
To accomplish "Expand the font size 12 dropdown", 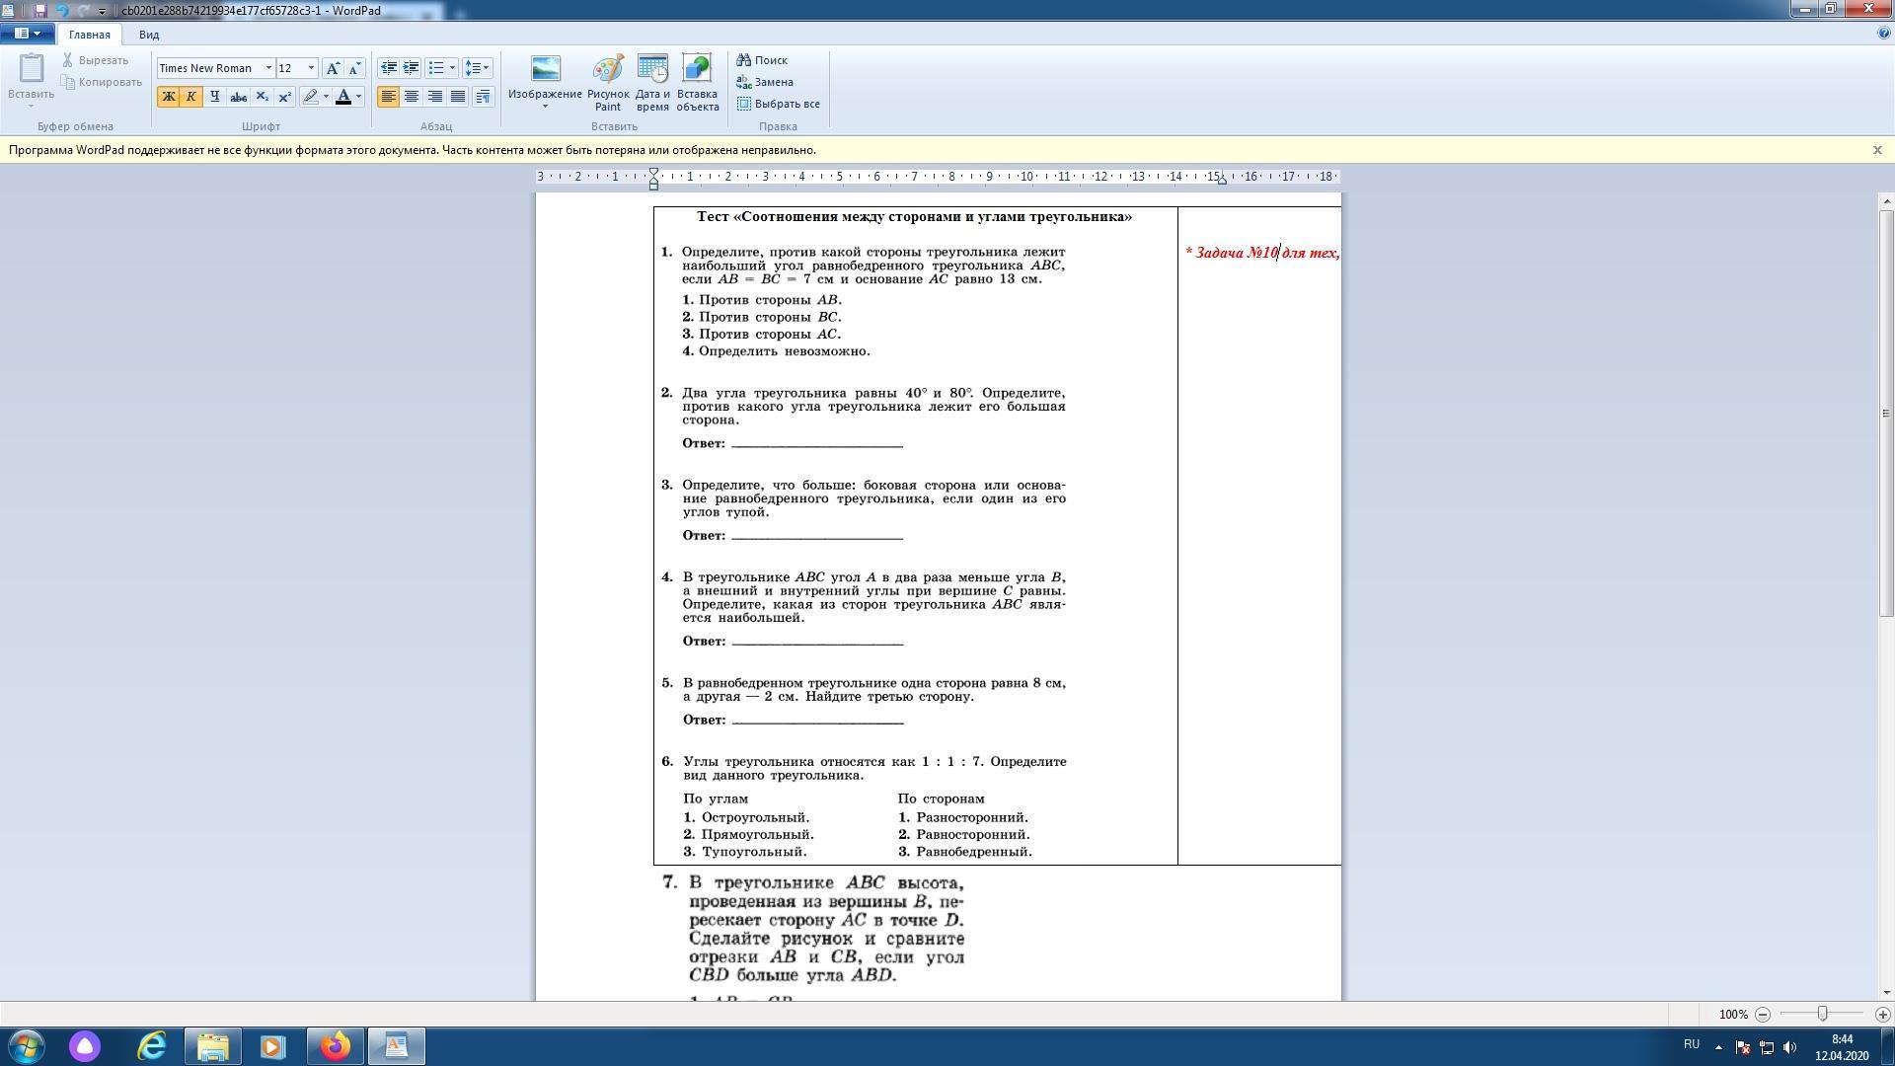I will pyautogui.click(x=311, y=68).
